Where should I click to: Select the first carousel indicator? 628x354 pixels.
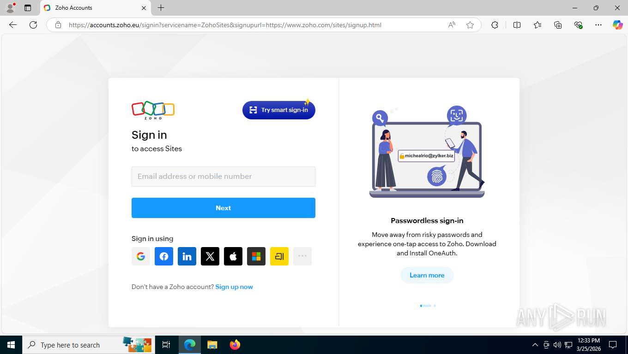pos(425,306)
